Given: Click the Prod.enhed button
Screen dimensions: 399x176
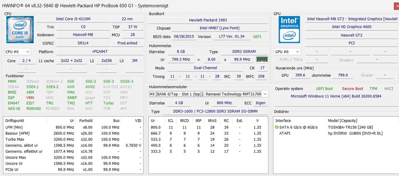Looking at the screenshot, I should pyautogui.click(x=128, y=43).
